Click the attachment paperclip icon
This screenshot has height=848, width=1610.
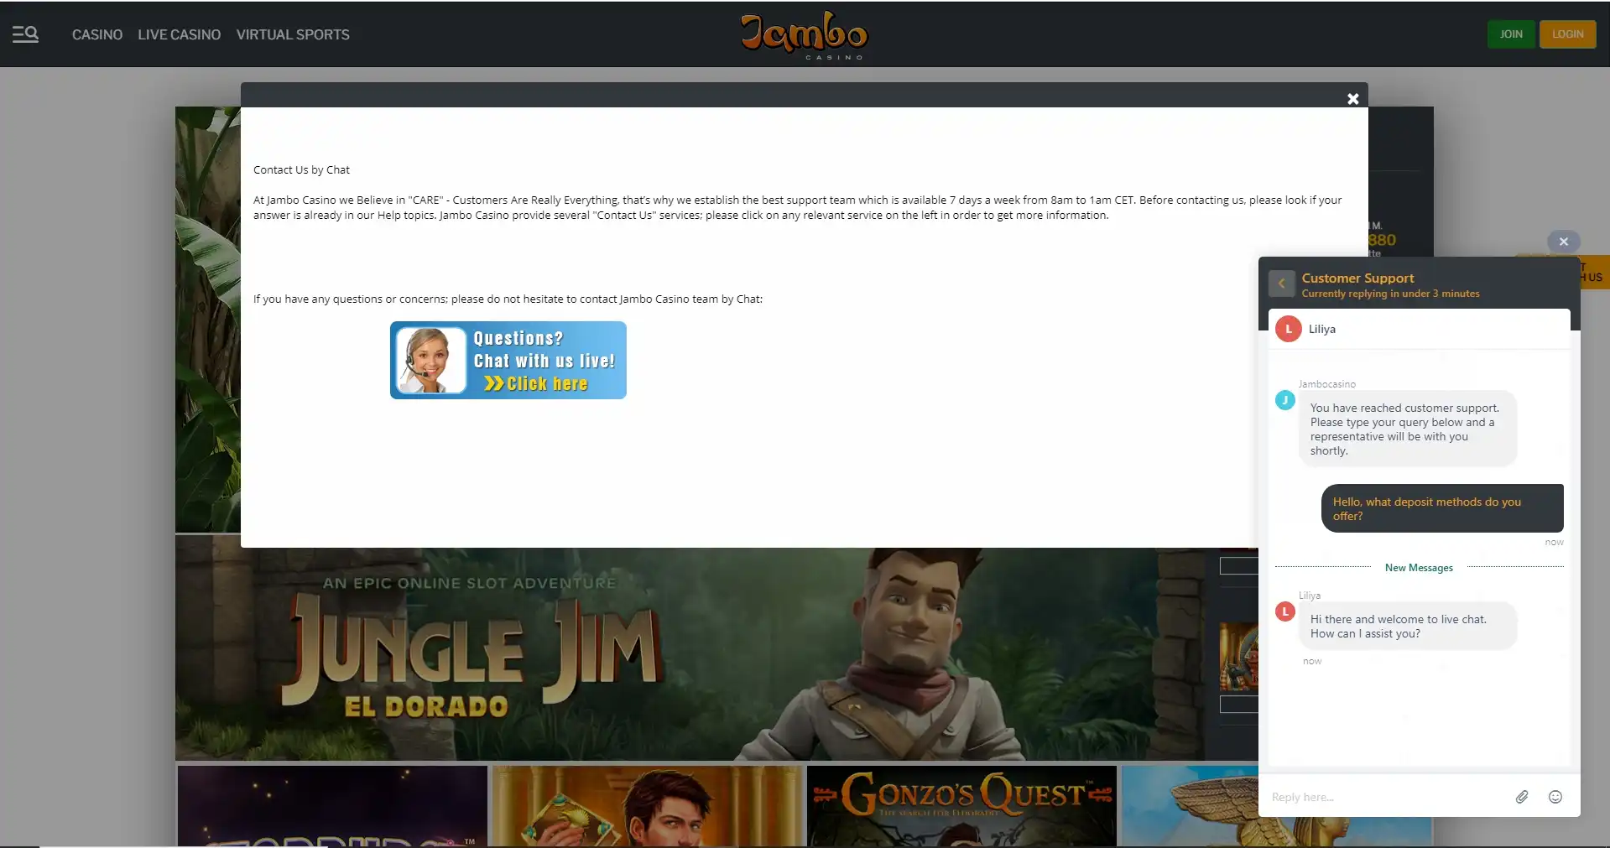point(1522,797)
